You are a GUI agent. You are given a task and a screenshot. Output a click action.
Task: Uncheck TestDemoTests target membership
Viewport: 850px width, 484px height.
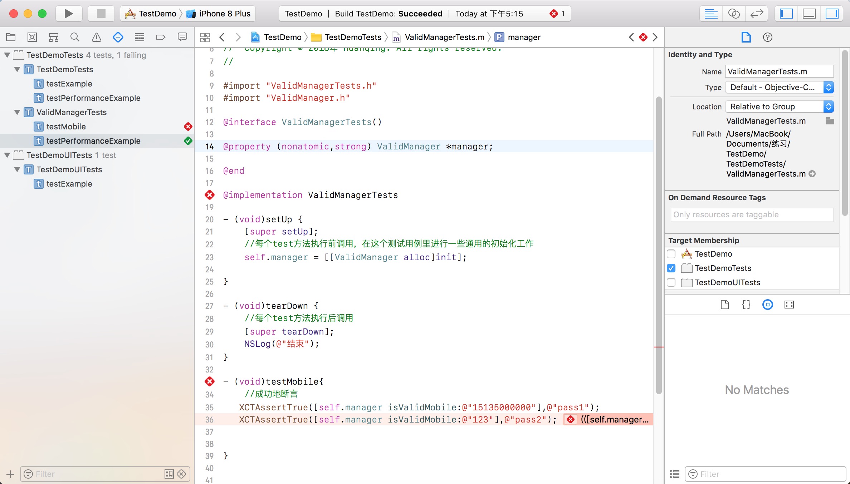pyautogui.click(x=671, y=268)
